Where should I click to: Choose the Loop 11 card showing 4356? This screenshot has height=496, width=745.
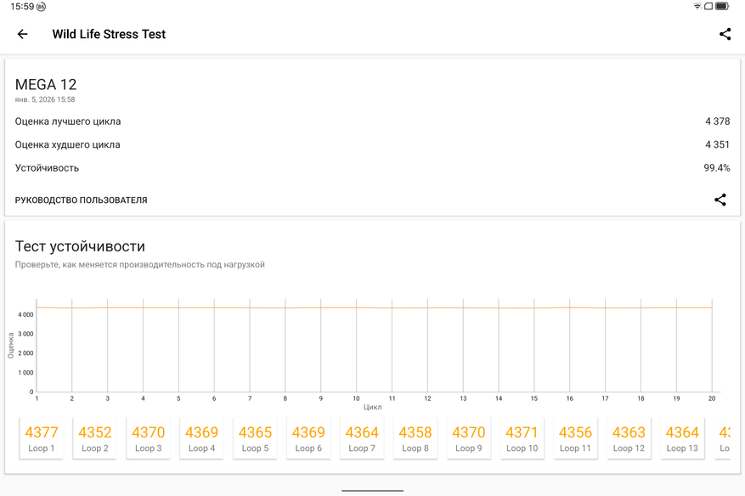click(x=575, y=438)
